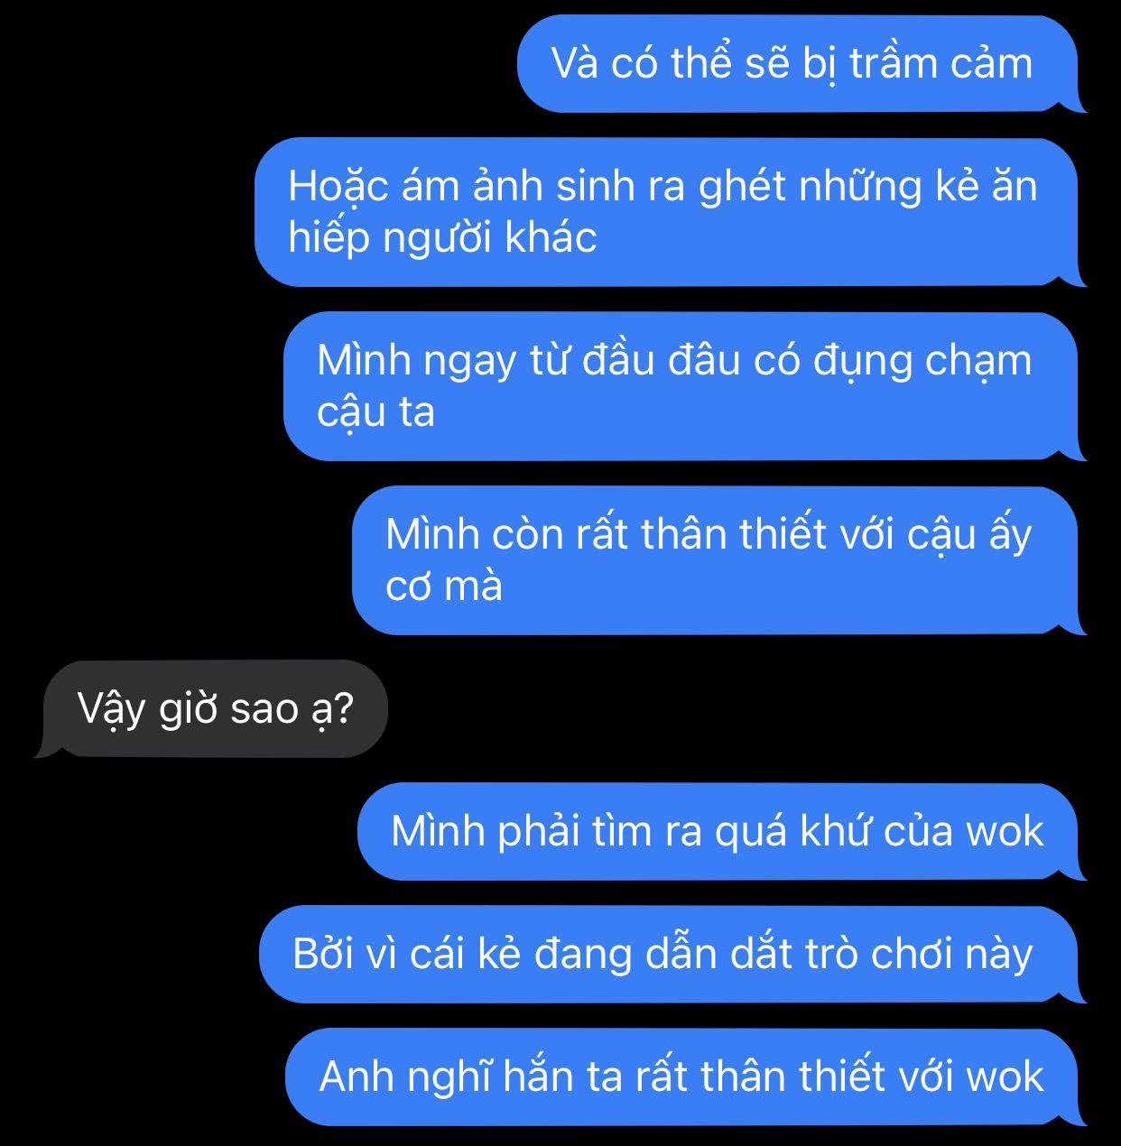
Task: Tap 'hiếp người khác' text line
Action: point(442,238)
